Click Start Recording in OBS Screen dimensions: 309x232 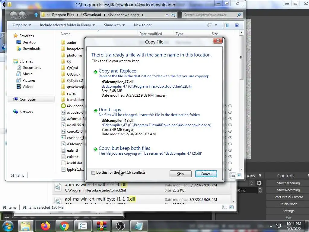click(x=288, y=190)
